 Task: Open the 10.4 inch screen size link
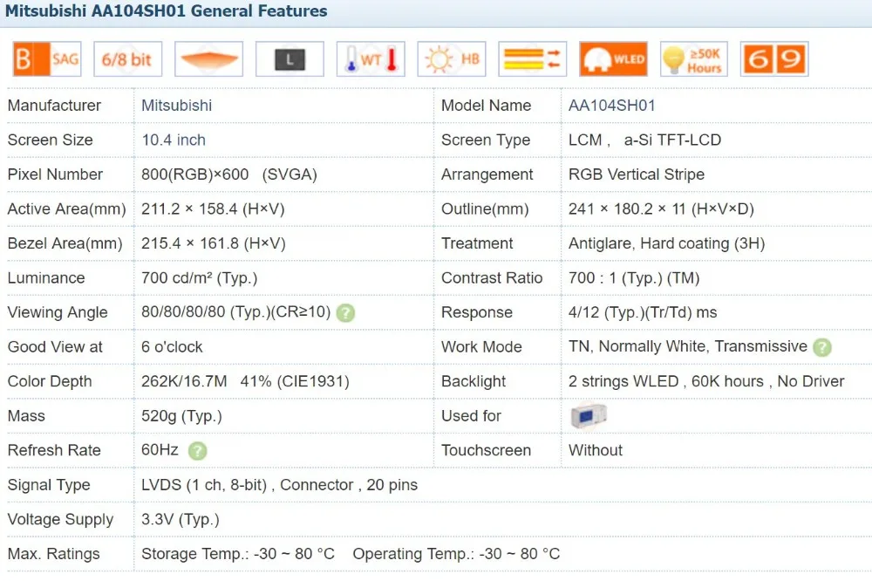[x=174, y=140]
